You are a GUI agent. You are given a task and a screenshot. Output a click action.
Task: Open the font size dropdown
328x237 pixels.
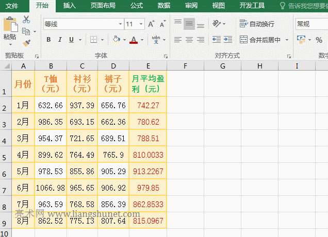[x=142, y=24]
